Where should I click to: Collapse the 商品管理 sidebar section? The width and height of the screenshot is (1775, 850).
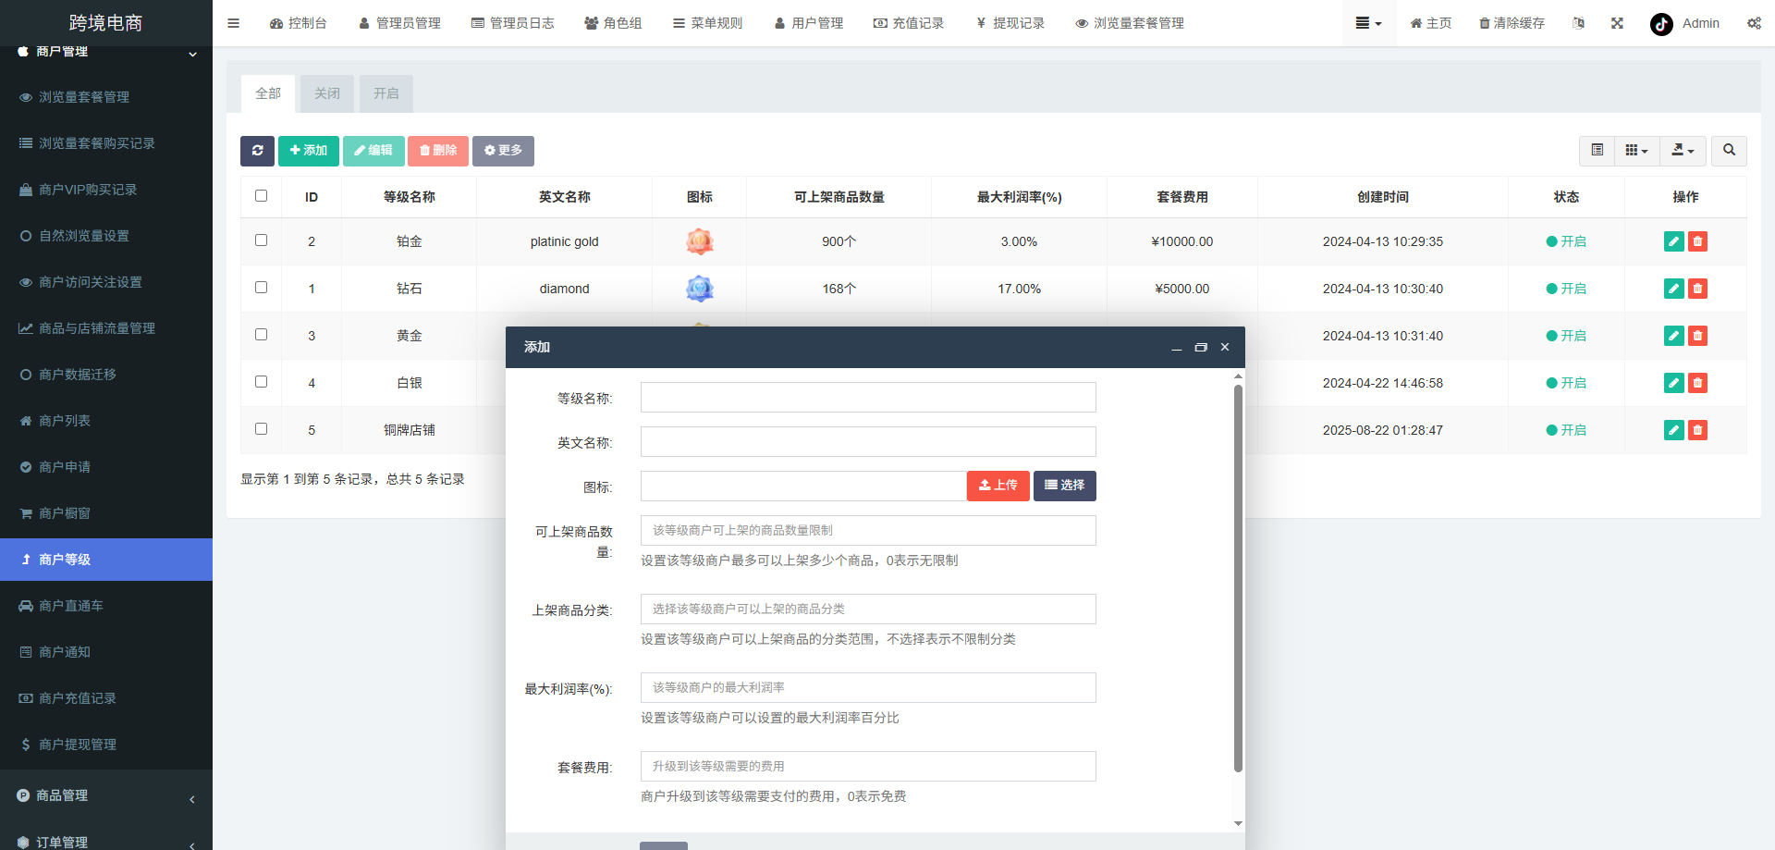(x=106, y=795)
